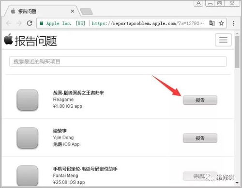Click the Apple logo next to 报告问题
The image size is (242, 188).
pos(8,39)
